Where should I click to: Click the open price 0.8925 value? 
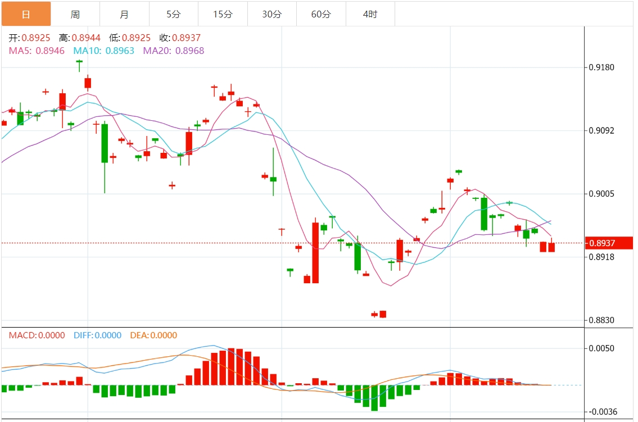(36, 38)
